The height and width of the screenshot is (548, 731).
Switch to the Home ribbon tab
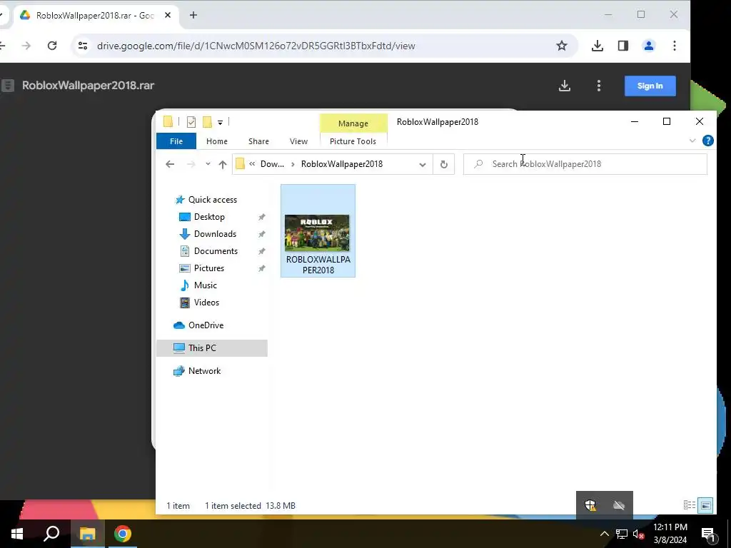click(x=217, y=141)
